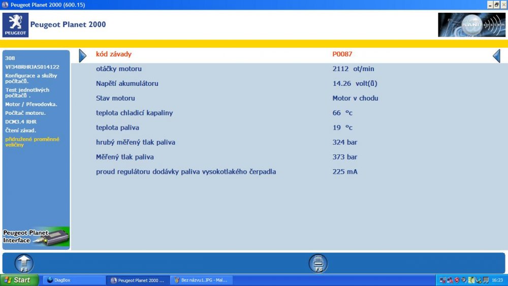Click the fault code value P0087
The image size is (508, 286).
[x=342, y=54]
